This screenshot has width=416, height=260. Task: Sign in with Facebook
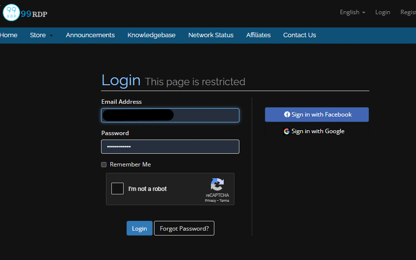point(317,115)
